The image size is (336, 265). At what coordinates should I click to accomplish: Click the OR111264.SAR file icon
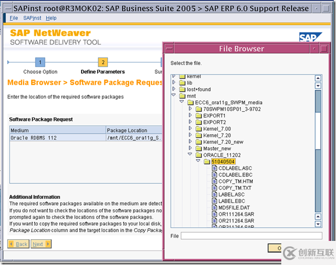(215, 214)
